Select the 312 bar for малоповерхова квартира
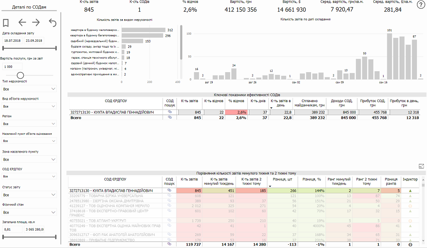Screen dimensions: 427x248 point(143,30)
